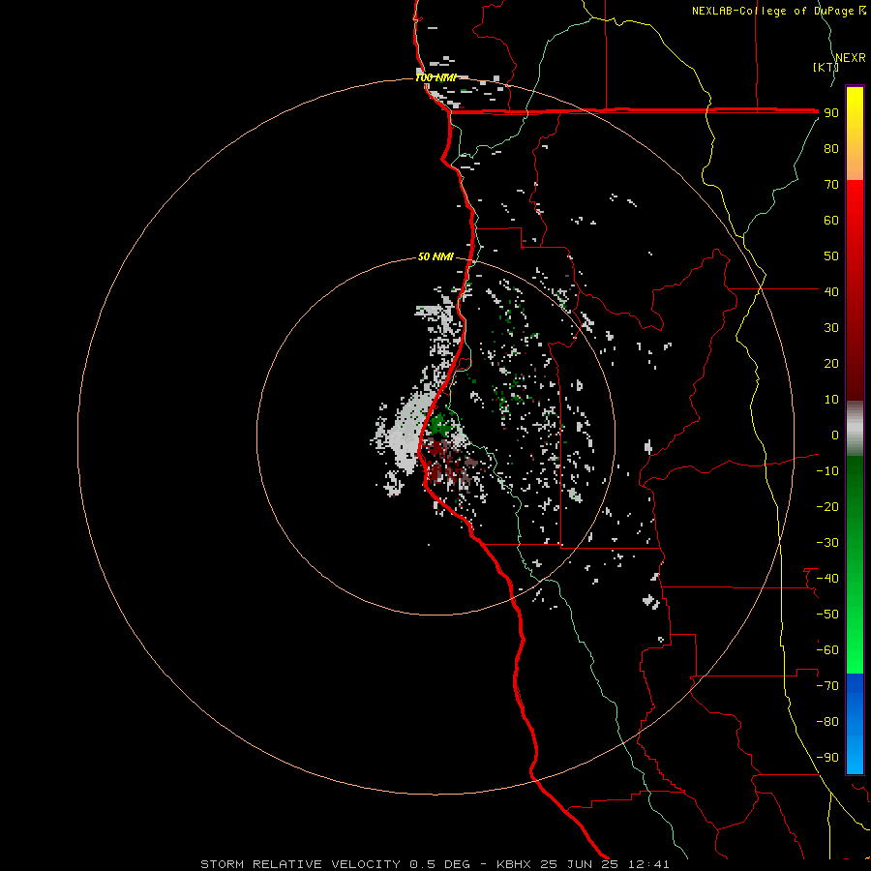Click the NEXR label above the scale
Viewport: 871px width, 871px height.
(x=851, y=58)
